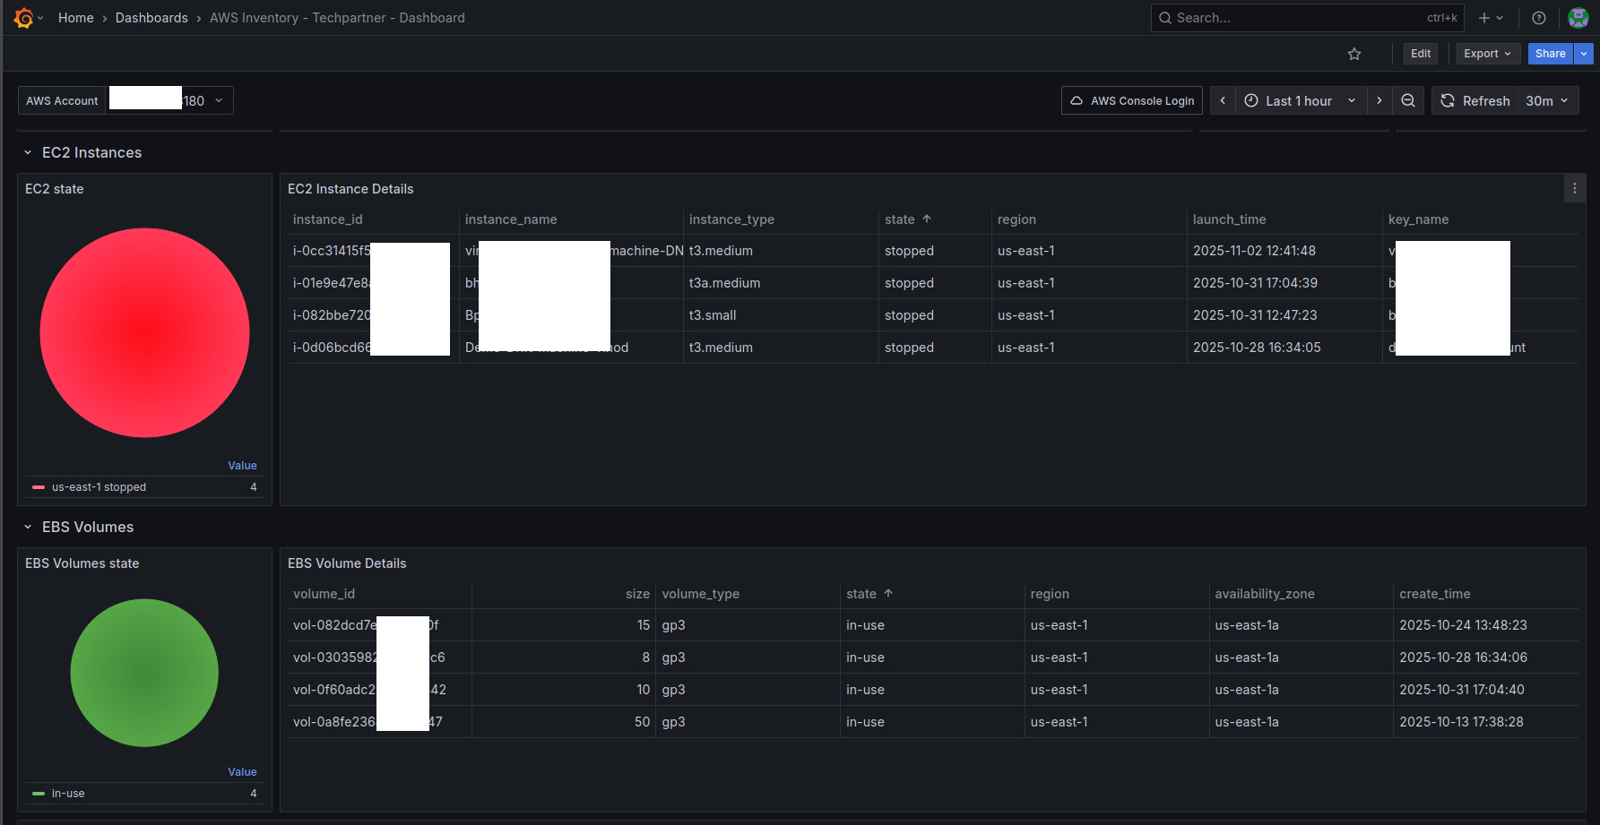Collapse the EC2 Instances row
Screen dimensions: 1600x825
[x=82, y=152]
